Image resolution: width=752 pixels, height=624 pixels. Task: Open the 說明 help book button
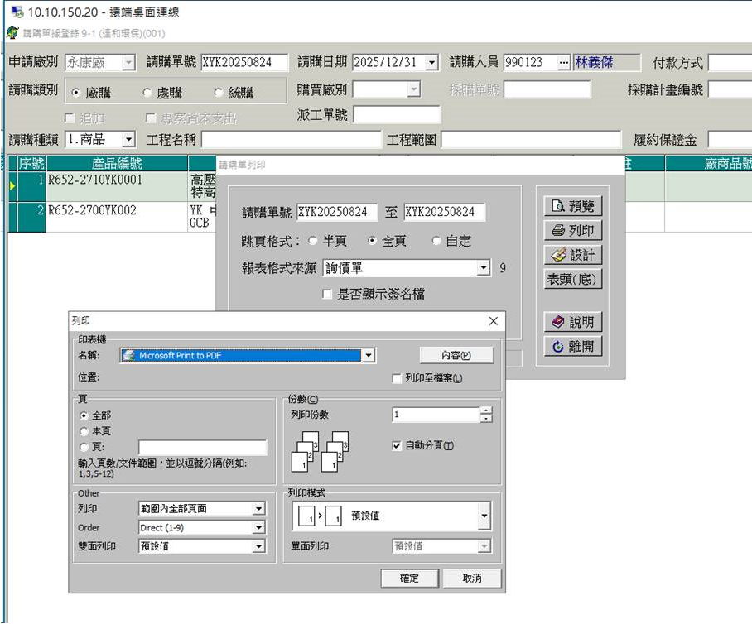coord(573,322)
